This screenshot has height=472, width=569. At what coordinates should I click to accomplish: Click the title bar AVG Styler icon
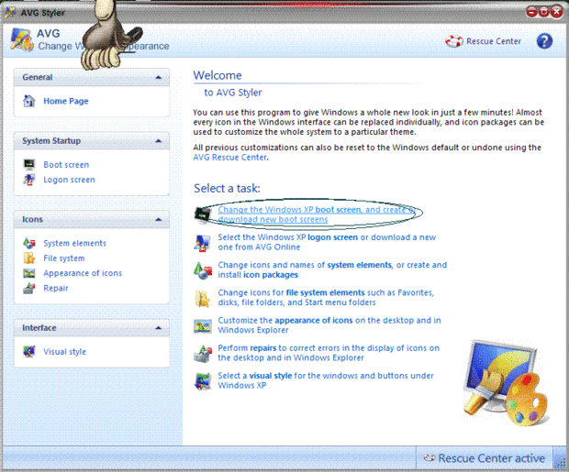point(10,12)
